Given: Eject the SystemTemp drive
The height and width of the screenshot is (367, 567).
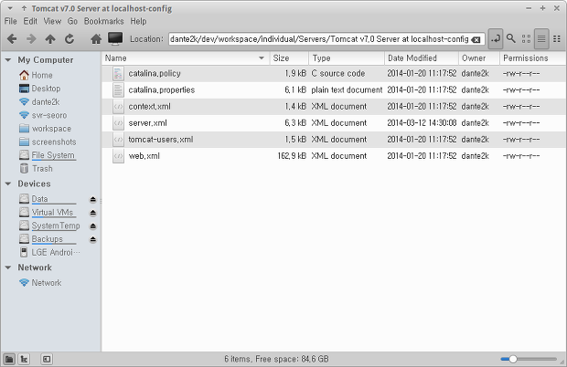Looking at the screenshot, I should coord(93,226).
